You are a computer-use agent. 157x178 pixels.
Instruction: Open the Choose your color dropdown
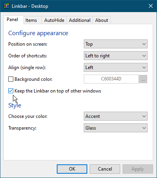pyautogui.click(x=115, y=116)
